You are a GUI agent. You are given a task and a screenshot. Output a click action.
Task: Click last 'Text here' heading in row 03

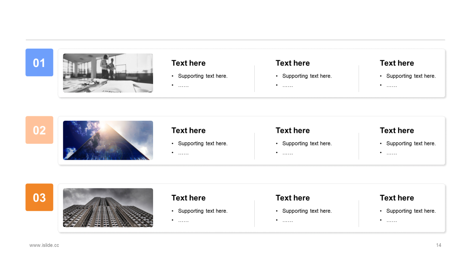point(397,198)
